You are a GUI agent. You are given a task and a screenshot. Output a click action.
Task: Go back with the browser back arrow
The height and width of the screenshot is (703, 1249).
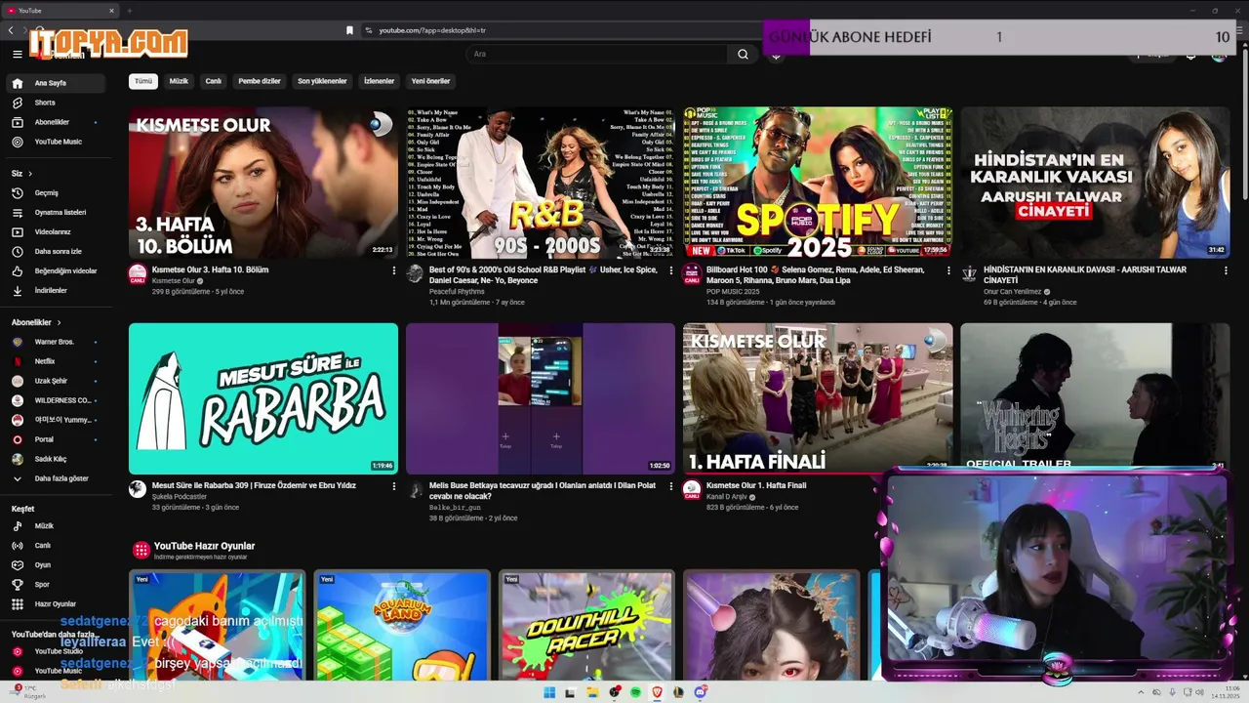11,31
